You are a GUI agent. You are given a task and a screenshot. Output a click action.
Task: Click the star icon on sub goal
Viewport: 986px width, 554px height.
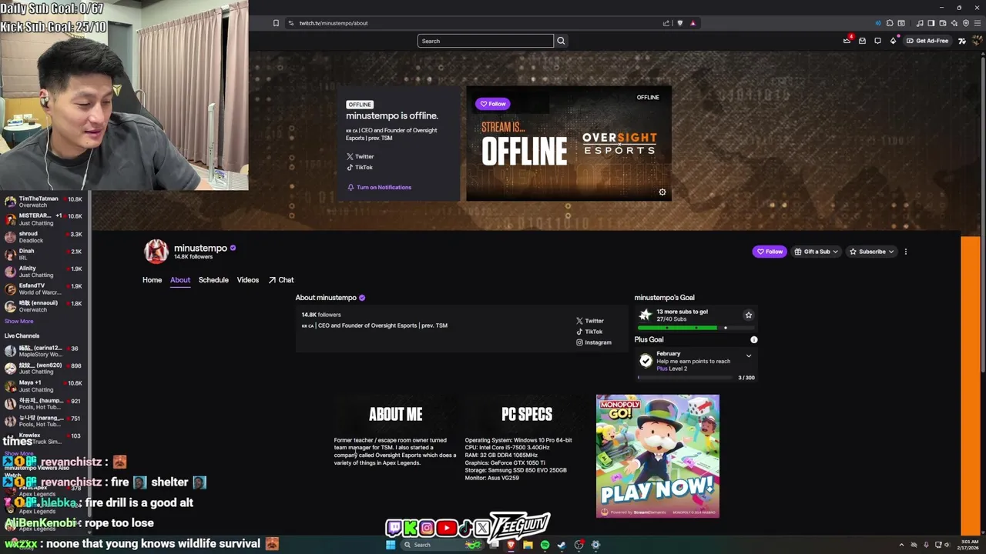[748, 315]
